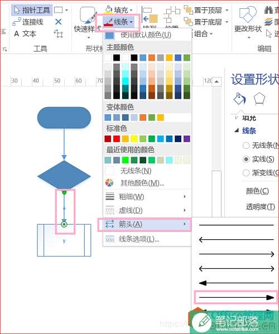Select the 实线(S) solid line radio button
Viewport: 279px width, 334px height.
[246, 159]
